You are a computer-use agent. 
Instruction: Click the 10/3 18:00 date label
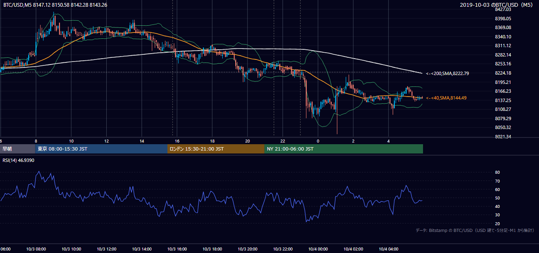[213, 249]
